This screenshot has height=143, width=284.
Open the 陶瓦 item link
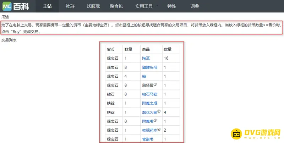point(146,58)
